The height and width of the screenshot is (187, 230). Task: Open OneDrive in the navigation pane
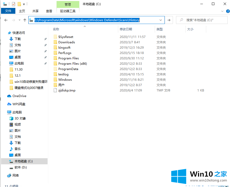19,96
